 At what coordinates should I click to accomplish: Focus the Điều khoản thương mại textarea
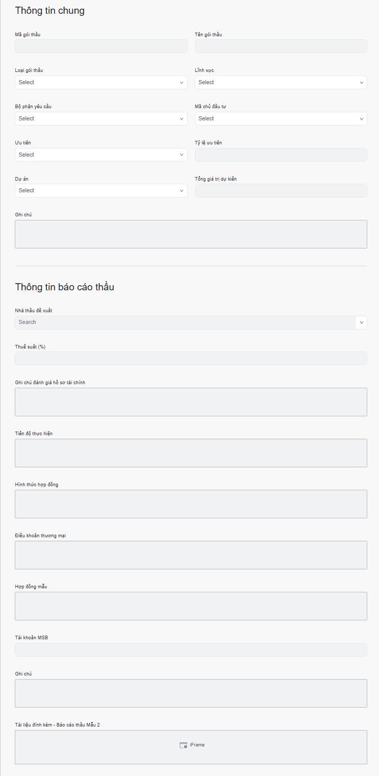point(191,555)
